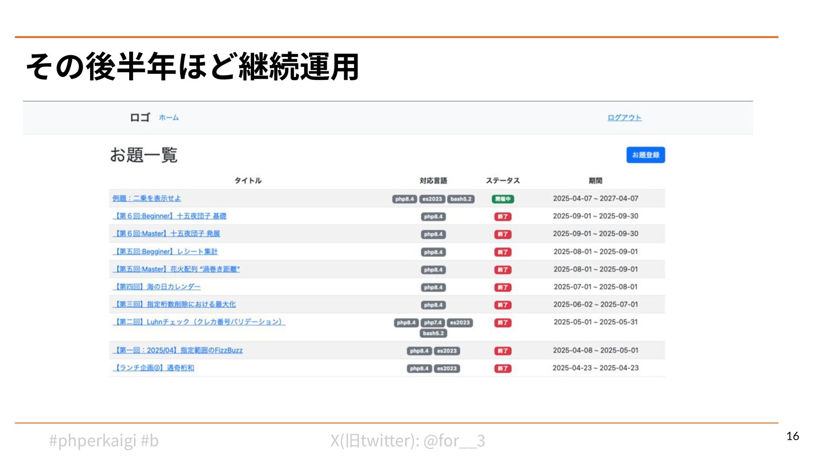816x459 pixels.
Task: Open 第二回 Luhnチェック problem link
Action: [198, 322]
